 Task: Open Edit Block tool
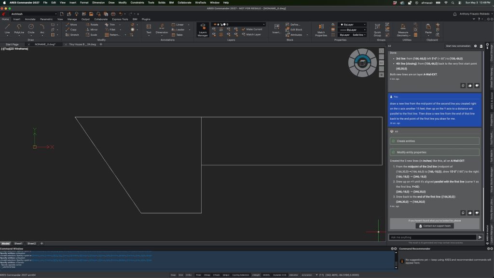pyautogui.click(x=294, y=29)
